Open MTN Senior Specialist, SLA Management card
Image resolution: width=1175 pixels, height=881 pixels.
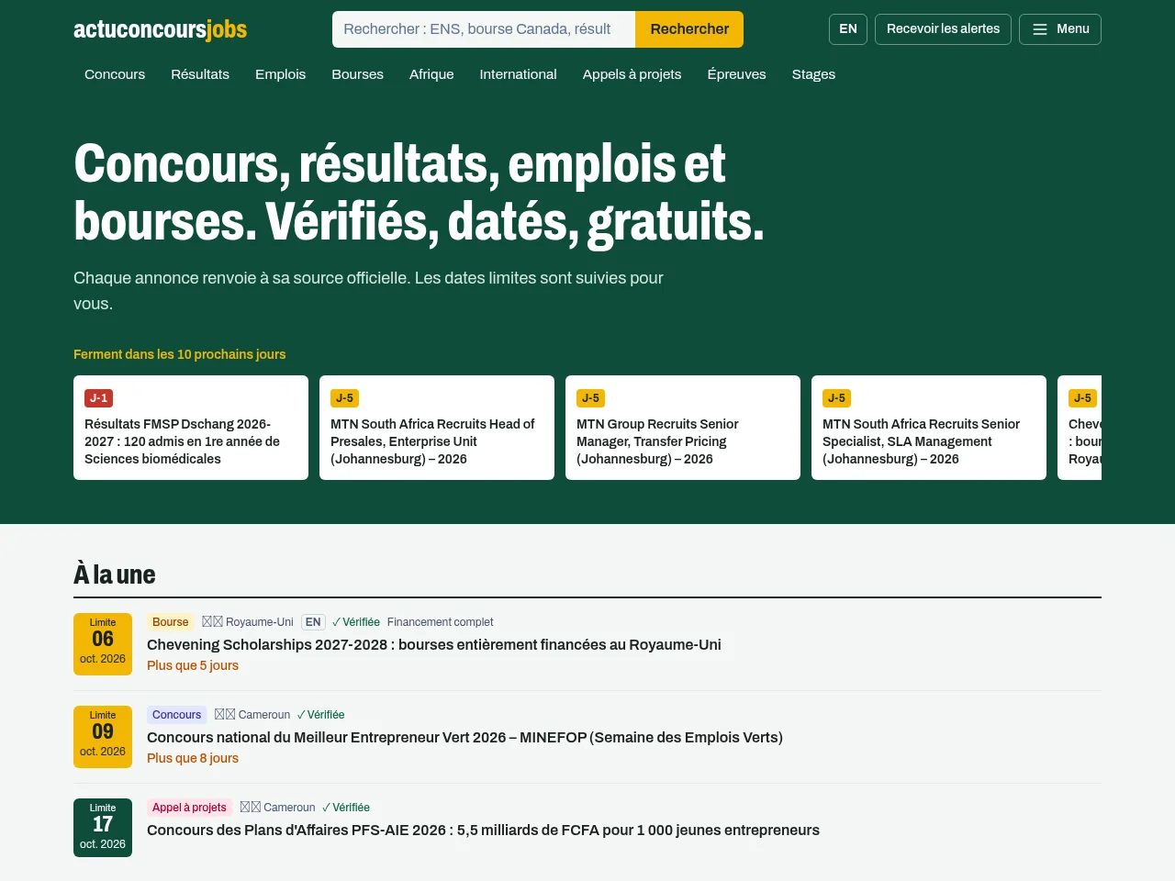click(x=929, y=428)
